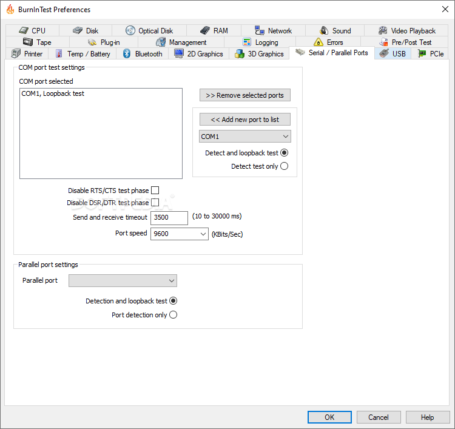Viewport: 455px width, 429px height.
Task: Click the USB plug icon
Action: coord(384,53)
